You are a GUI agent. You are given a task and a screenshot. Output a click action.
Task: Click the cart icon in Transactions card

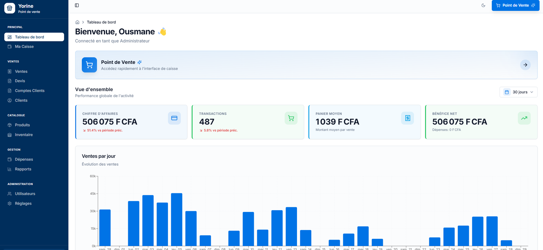291,118
